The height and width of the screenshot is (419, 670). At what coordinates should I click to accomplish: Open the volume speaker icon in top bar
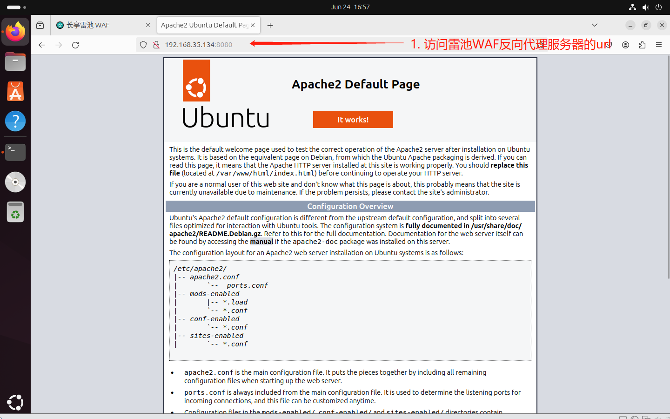click(x=645, y=7)
